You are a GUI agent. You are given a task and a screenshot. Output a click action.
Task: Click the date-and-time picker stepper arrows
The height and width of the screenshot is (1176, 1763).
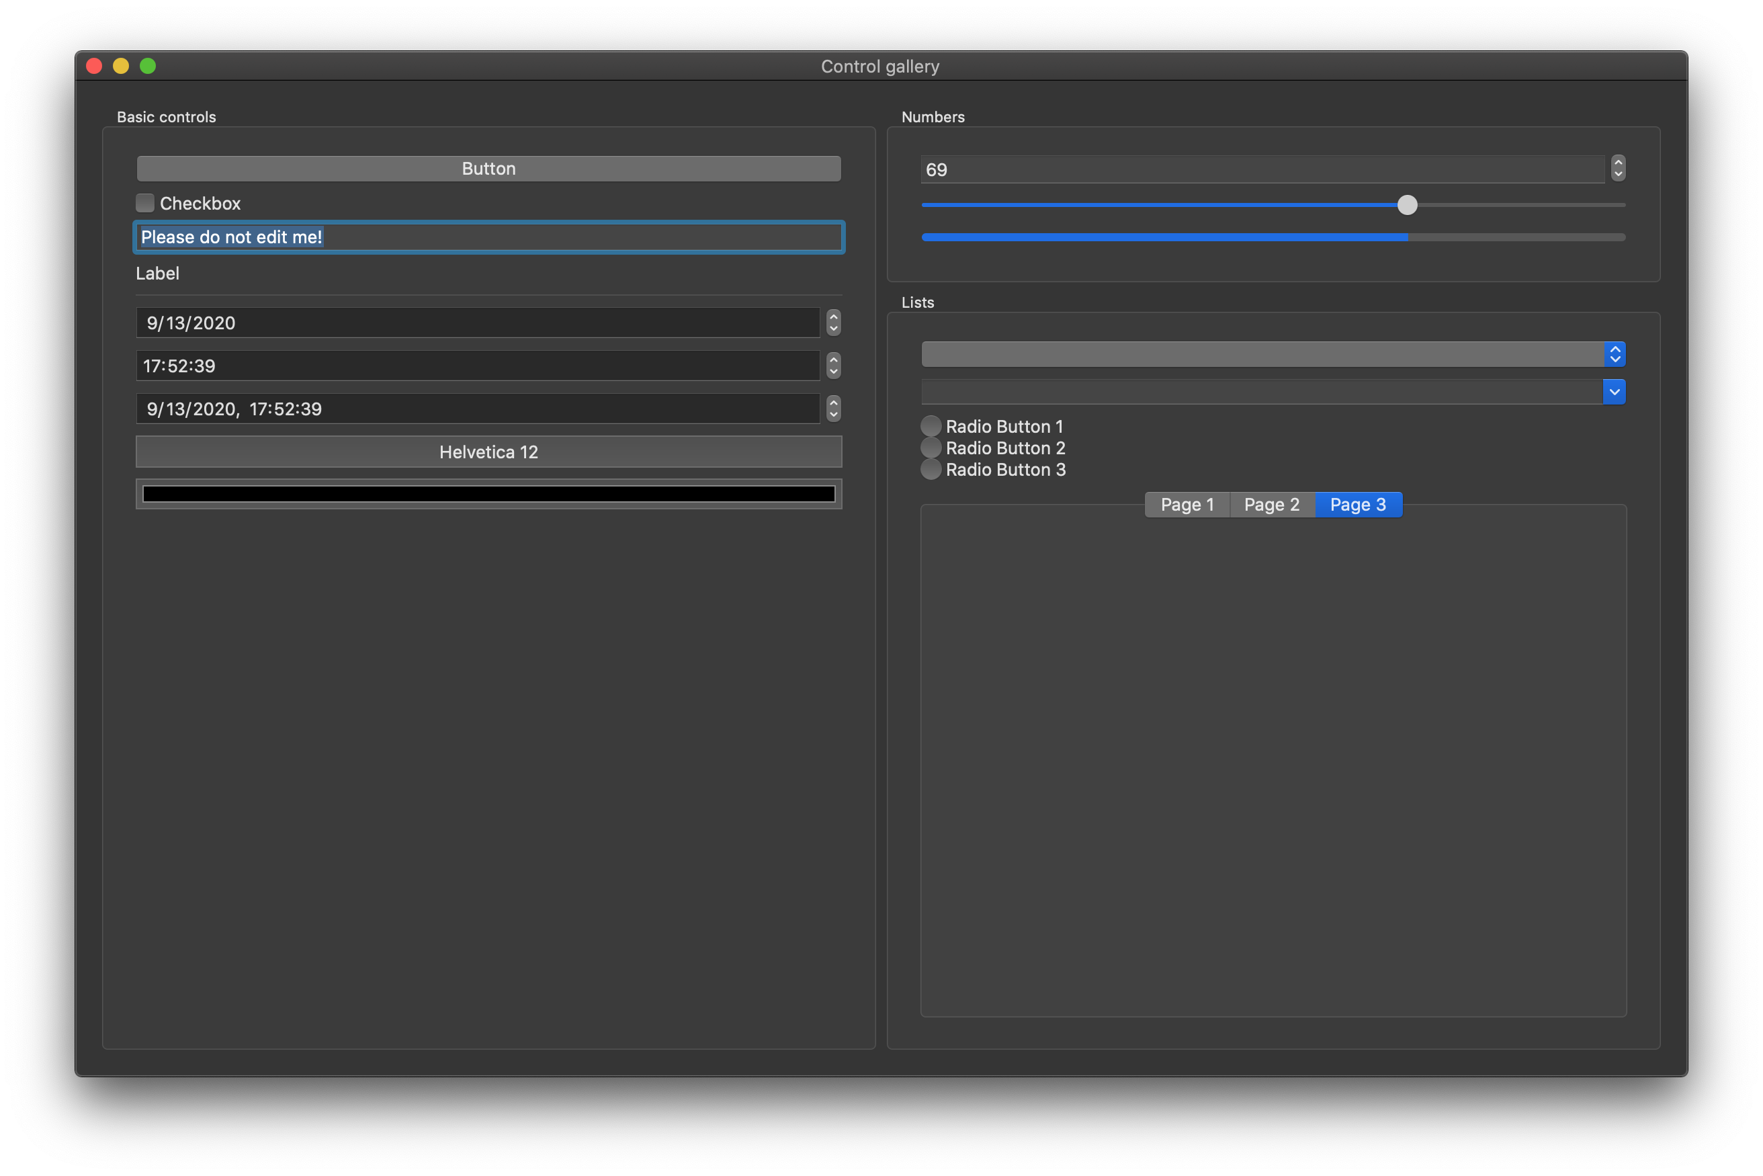[833, 409]
